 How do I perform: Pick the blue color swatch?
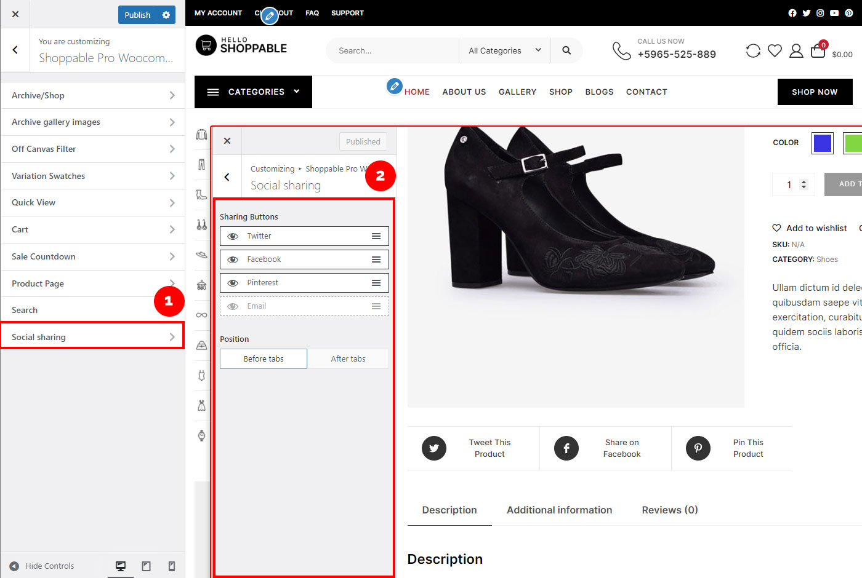coord(823,143)
